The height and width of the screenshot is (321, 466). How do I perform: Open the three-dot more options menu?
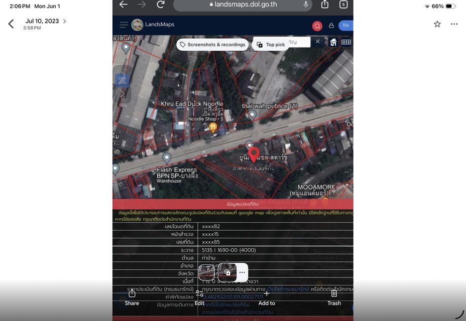[454, 24]
